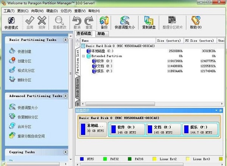Click 合并分区 in Advanced Partitioning Tasks
Viewport: 227px width, 166px height.
[x=24, y=127]
